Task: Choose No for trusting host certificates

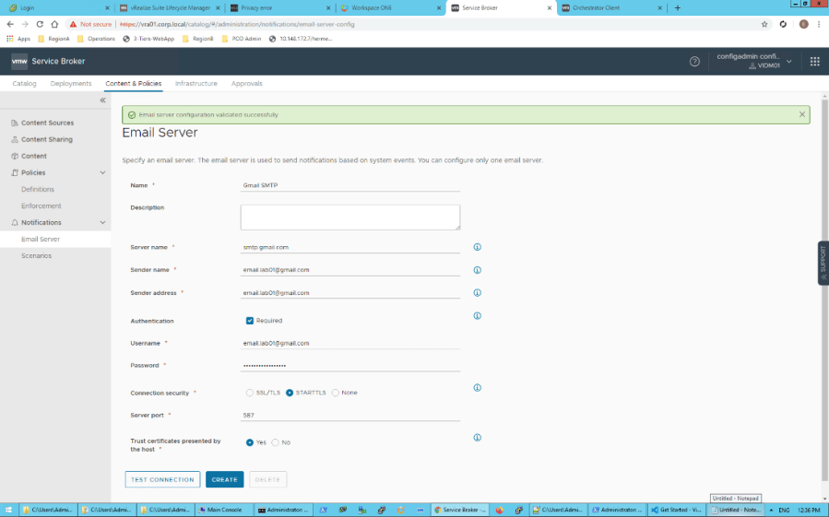Action: [276, 442]
